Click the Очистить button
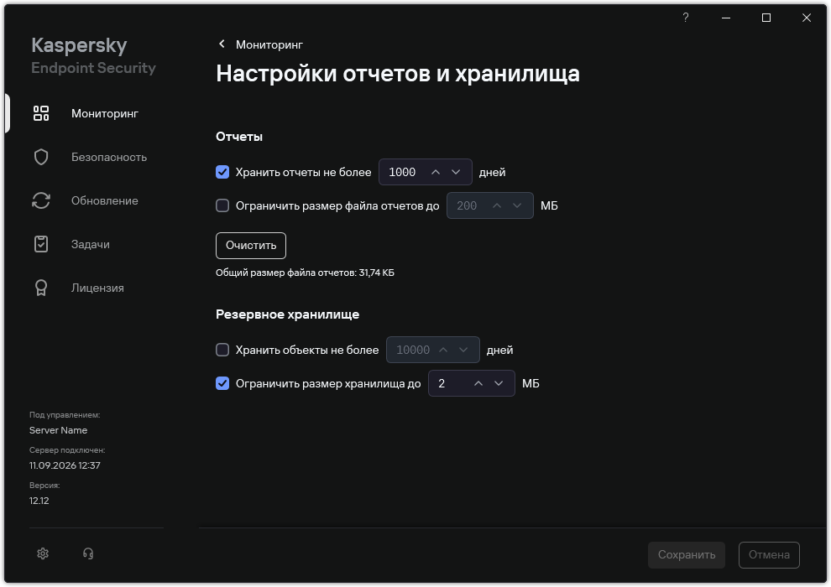The width and height of the screenshot is (831, 587). 251,246
